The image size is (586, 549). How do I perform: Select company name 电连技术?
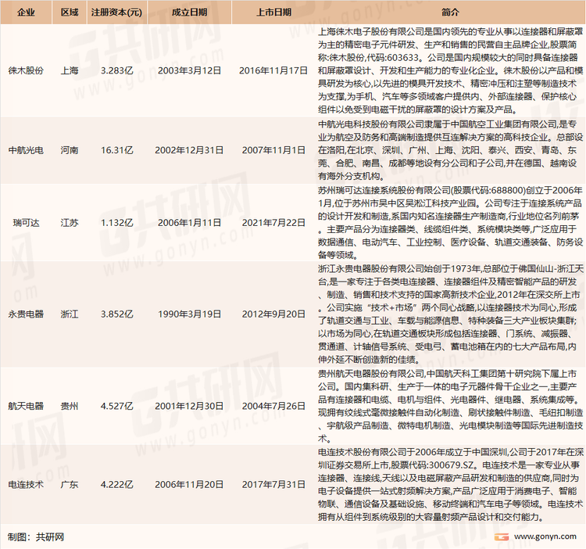[x=26, y=485]
